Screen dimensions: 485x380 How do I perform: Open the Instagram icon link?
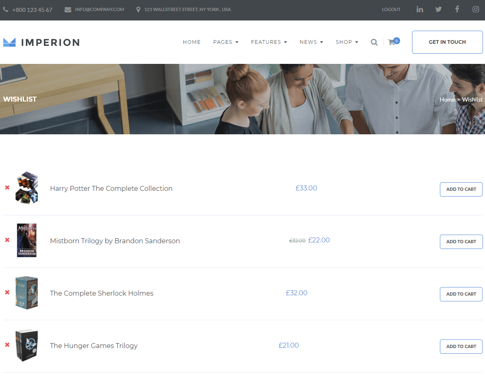click(476, 9)
